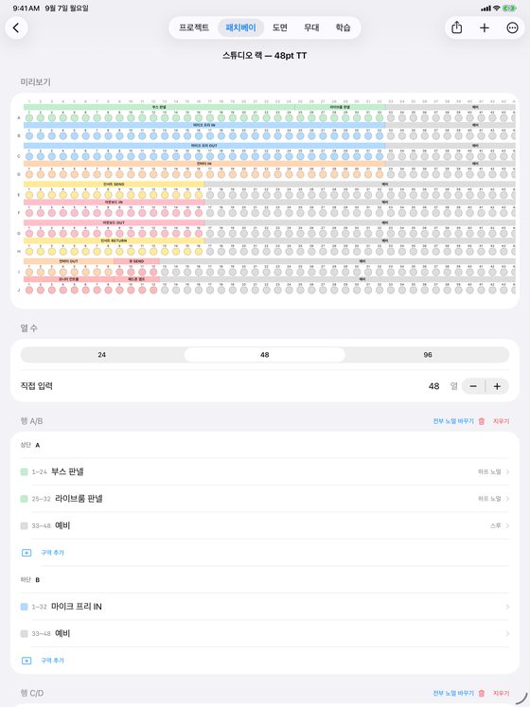Open the more options ellipsis menu

pyautogui.click(x=512, y=28)
